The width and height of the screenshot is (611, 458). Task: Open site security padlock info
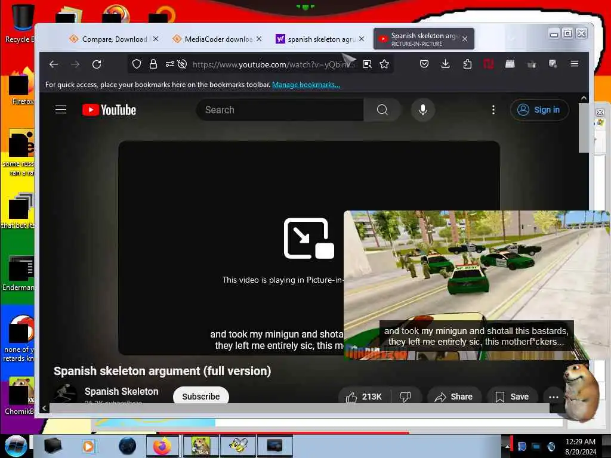coord(153,64)
